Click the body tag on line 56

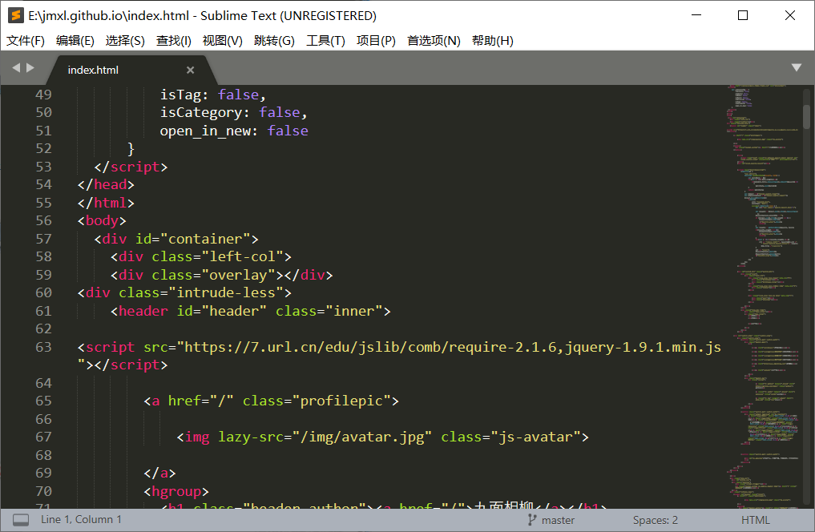click(x=102, y=221)
